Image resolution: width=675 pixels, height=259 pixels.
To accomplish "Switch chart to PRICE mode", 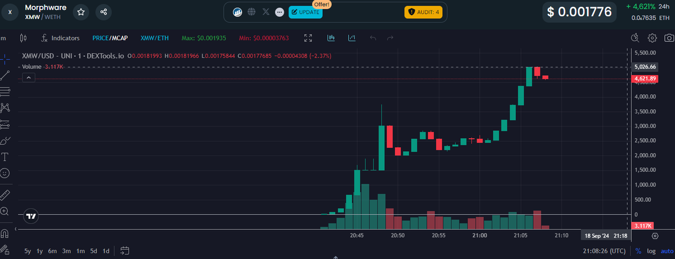I will coord(101,38).
